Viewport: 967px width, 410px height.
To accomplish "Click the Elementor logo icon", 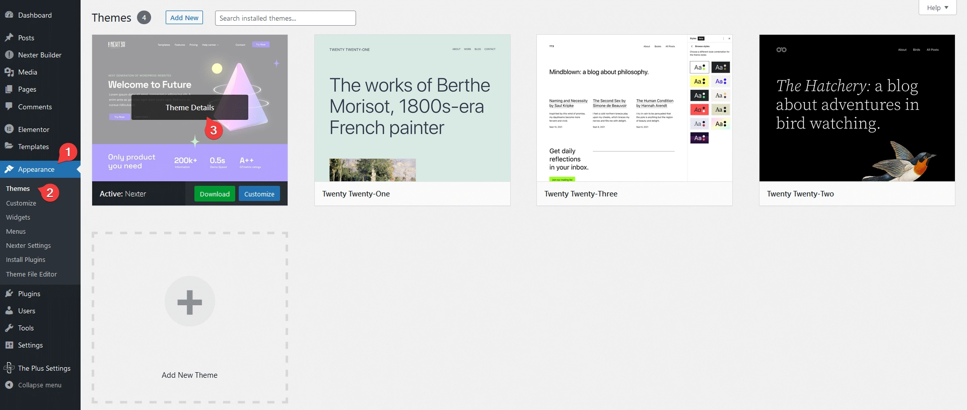I will point(9,129).
